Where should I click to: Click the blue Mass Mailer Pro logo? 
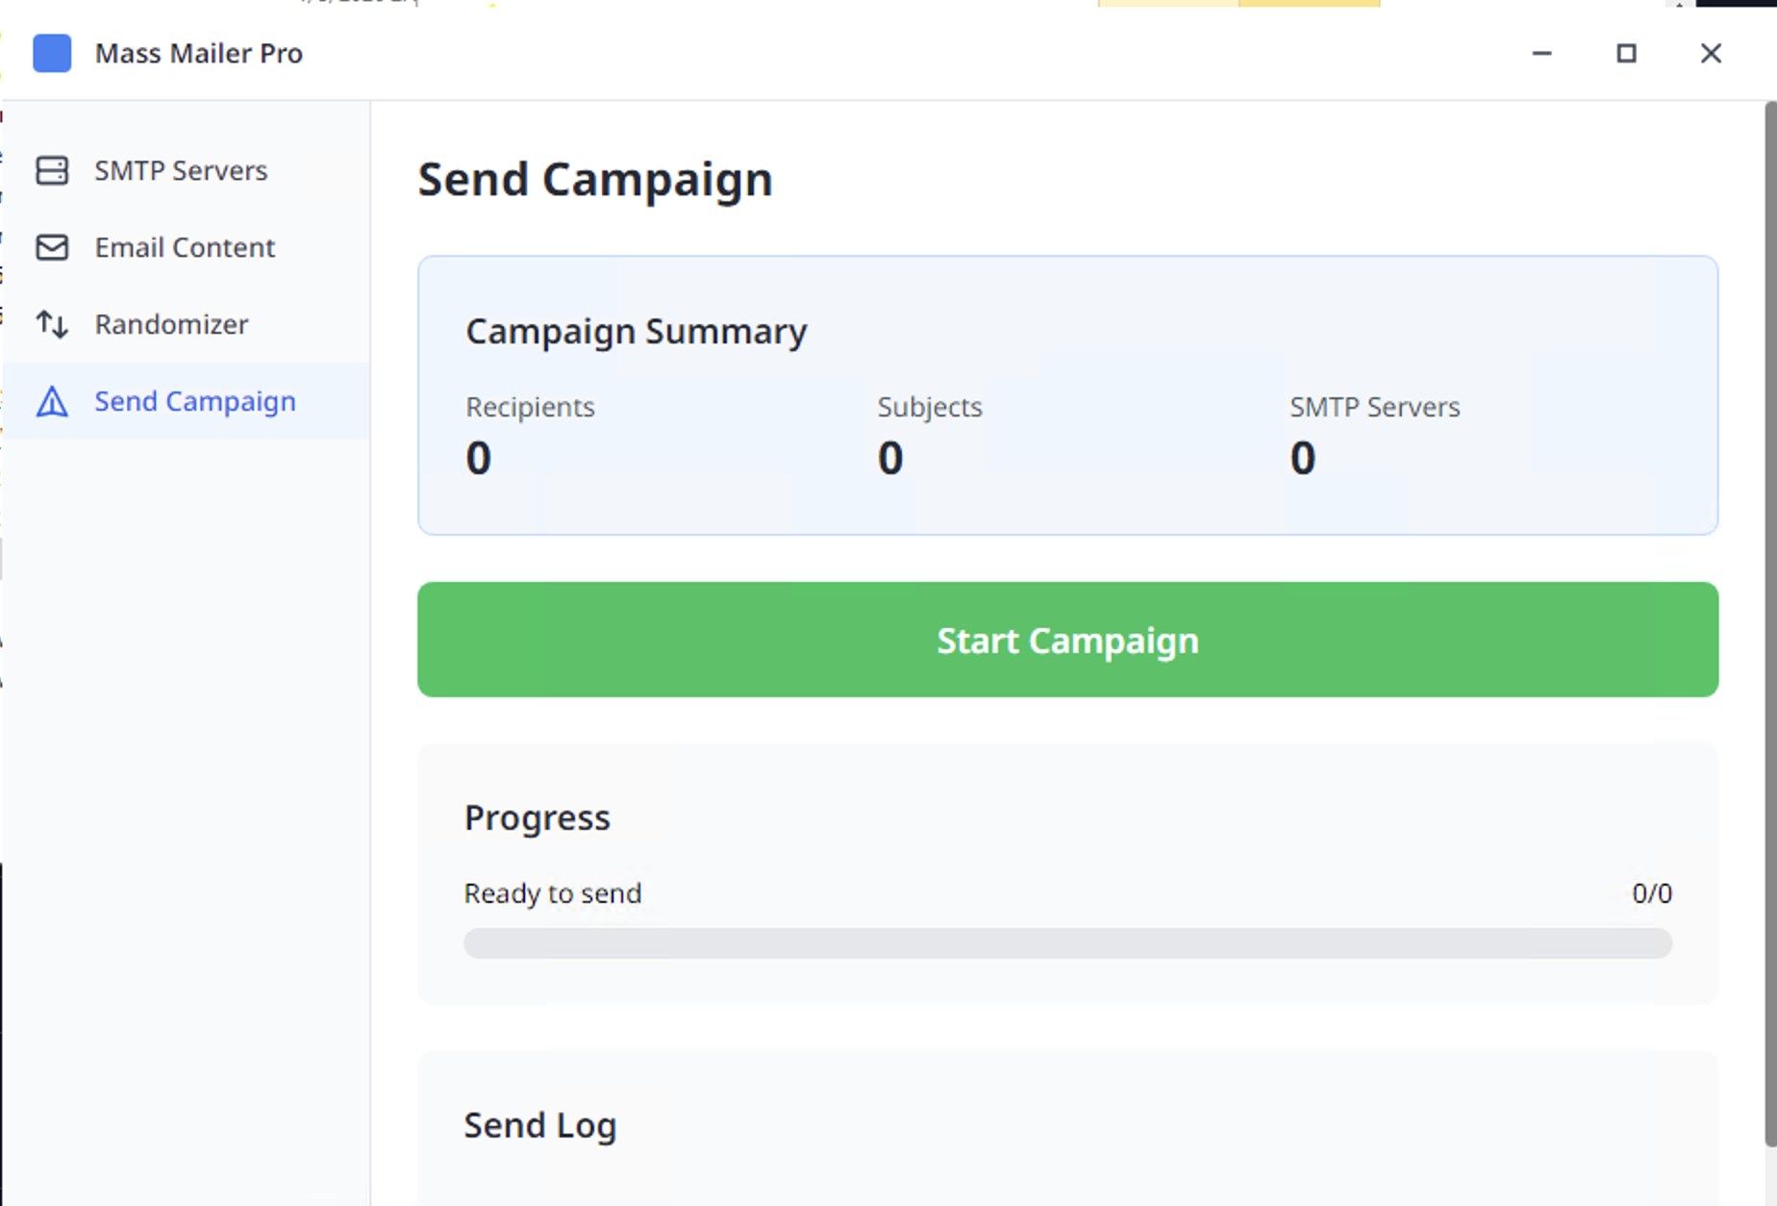point(52,54)
